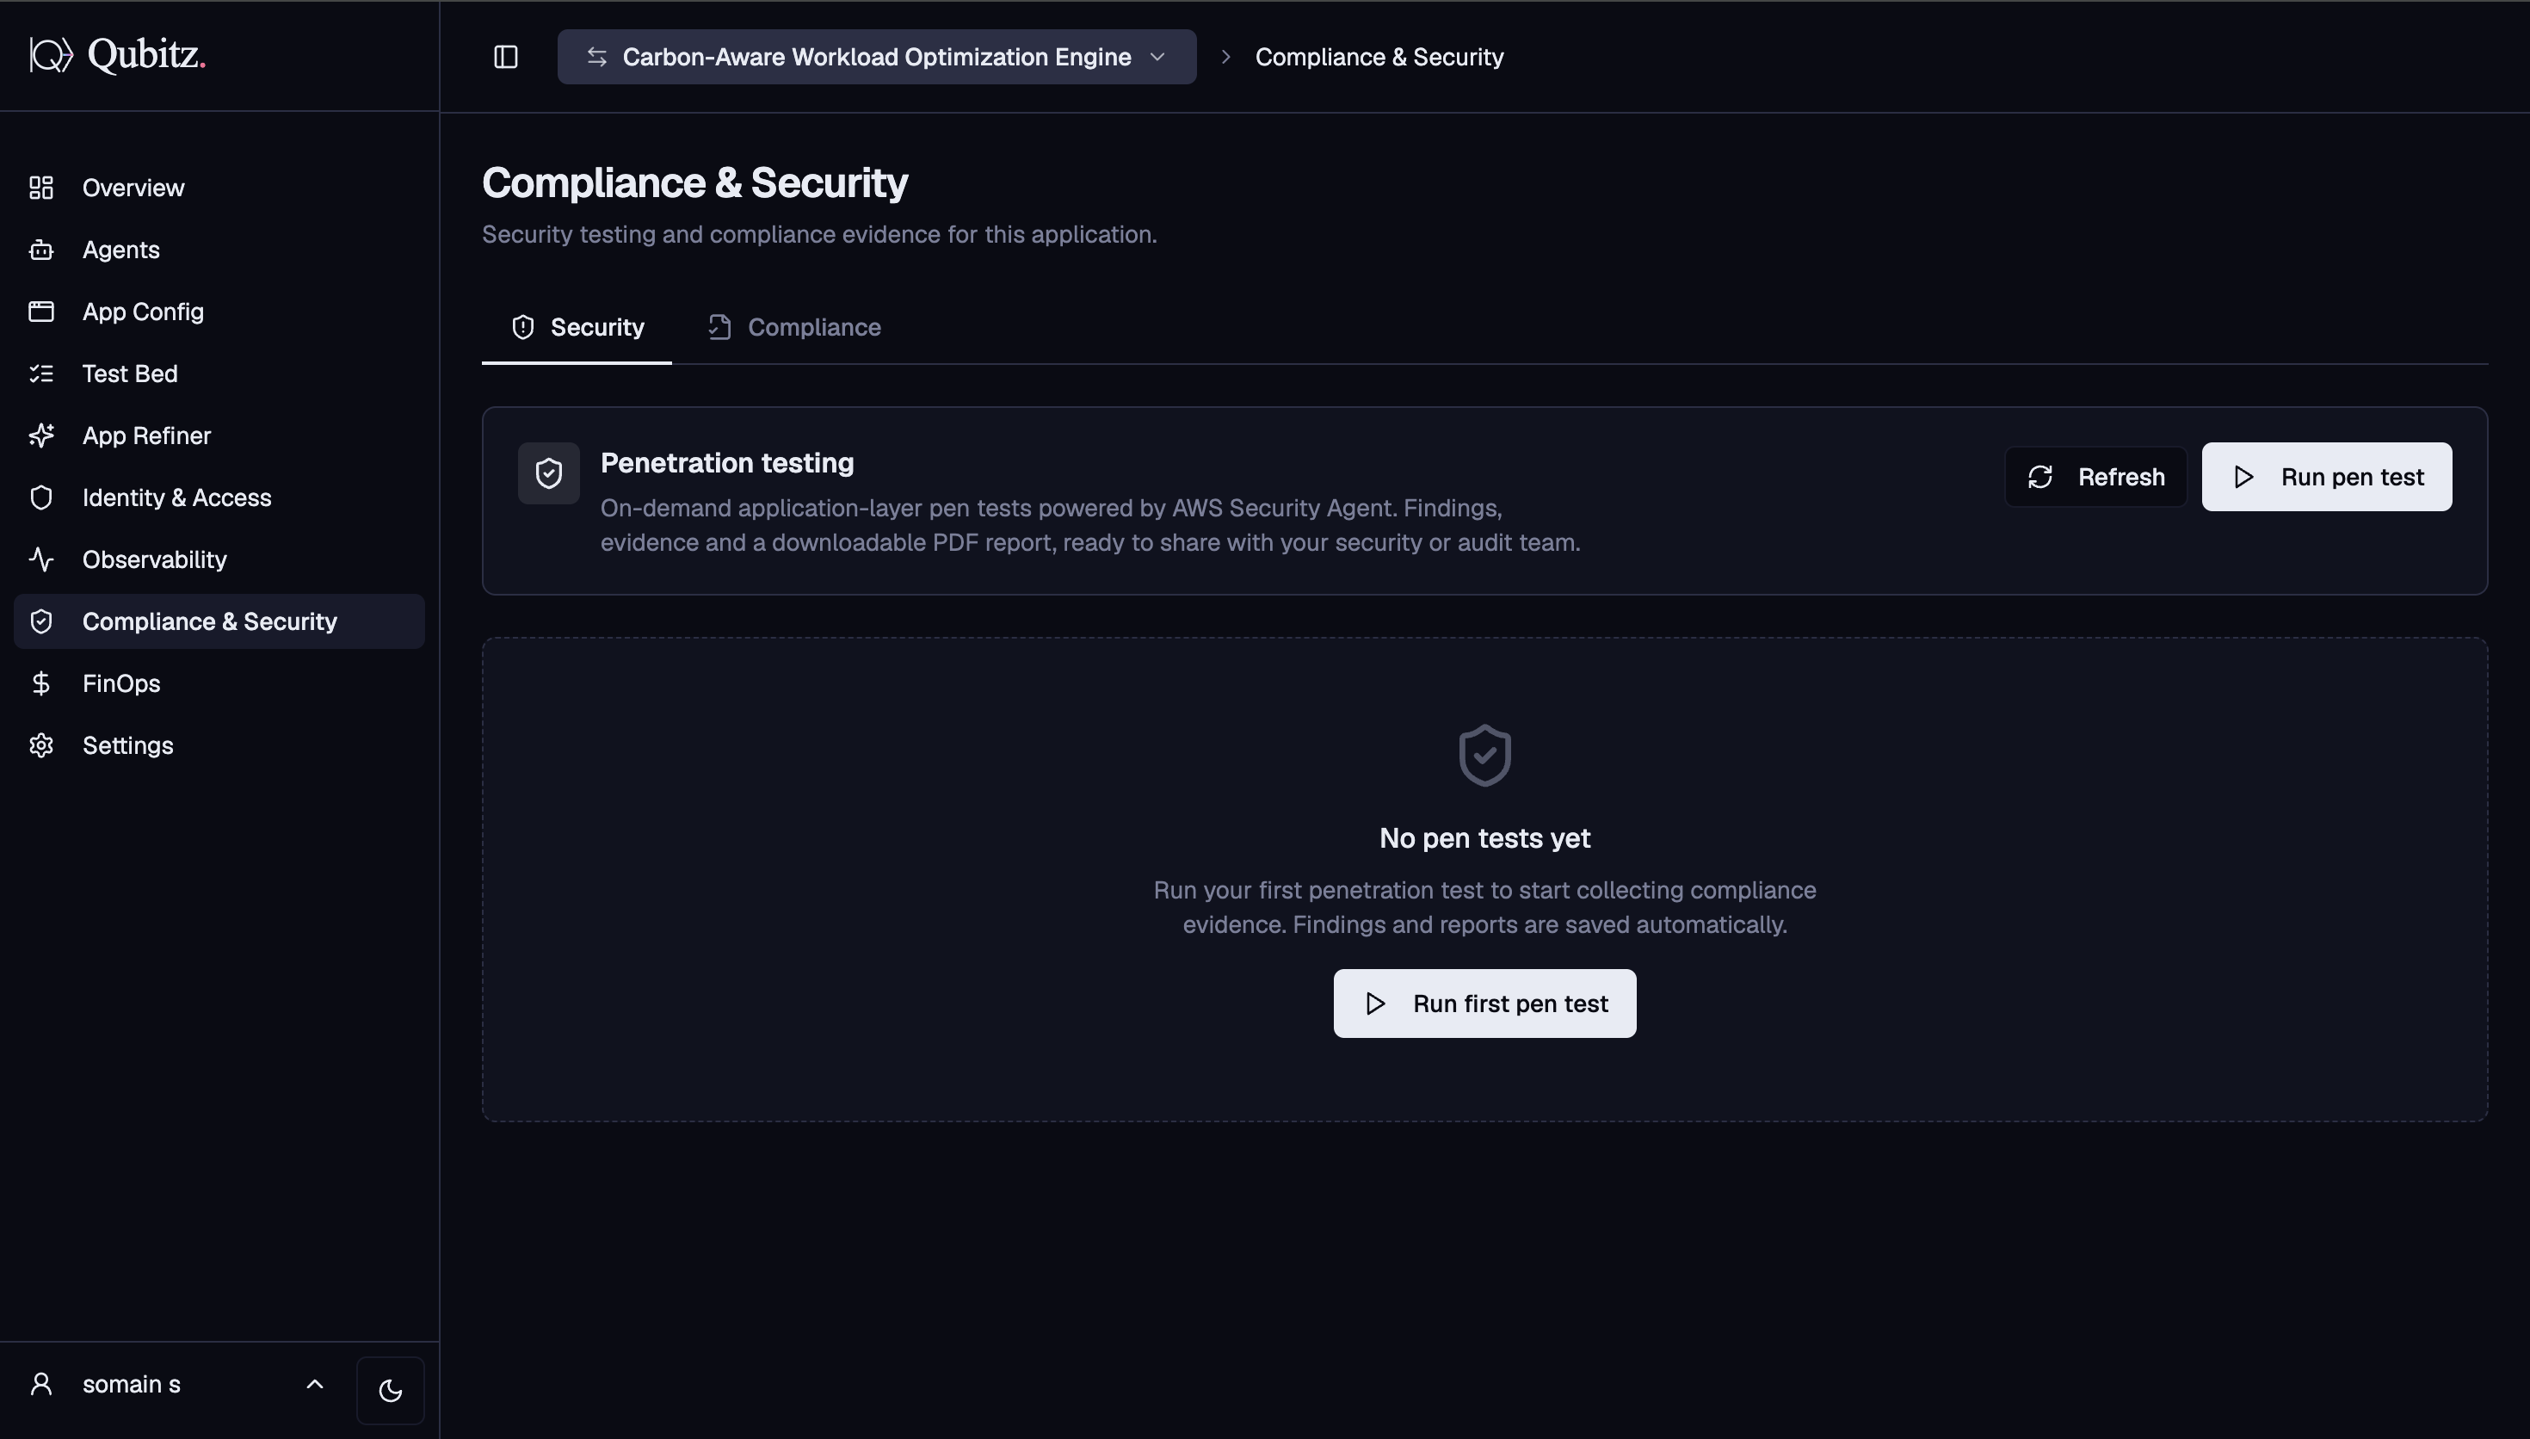Open App Refiner page
This screenshot has width=2530, height=1439.
tap(219, 435)
